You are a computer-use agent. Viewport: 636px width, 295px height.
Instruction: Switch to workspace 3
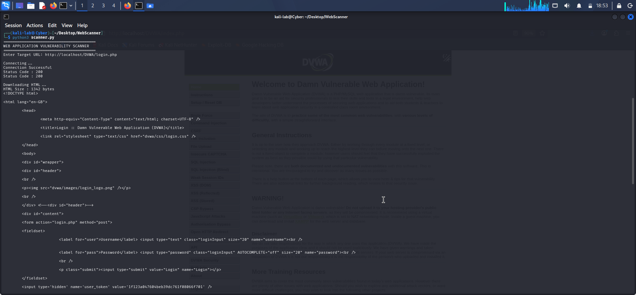tap(103, 6)
